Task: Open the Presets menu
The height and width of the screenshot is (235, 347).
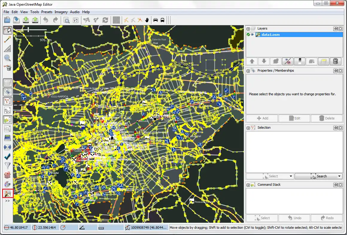Action: 47,12
